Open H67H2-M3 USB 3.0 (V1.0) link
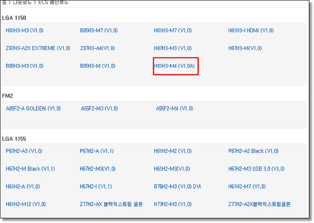The width and height of the screenshot is (314, 223). tap(256, 169)
